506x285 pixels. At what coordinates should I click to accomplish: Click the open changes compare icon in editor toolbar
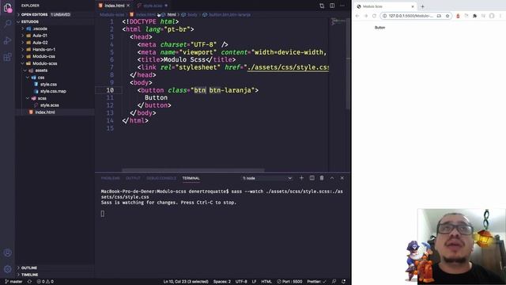[322, 6]
